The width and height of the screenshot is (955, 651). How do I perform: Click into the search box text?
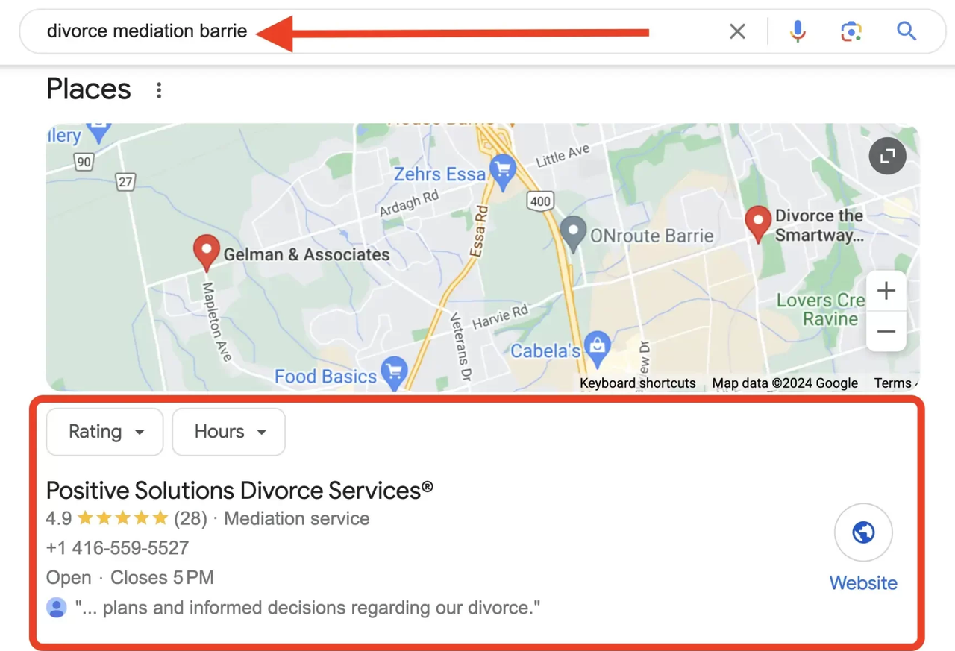tap(147, 31)
